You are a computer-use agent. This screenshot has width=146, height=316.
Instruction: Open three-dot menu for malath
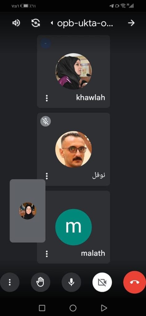coord(47,254)
